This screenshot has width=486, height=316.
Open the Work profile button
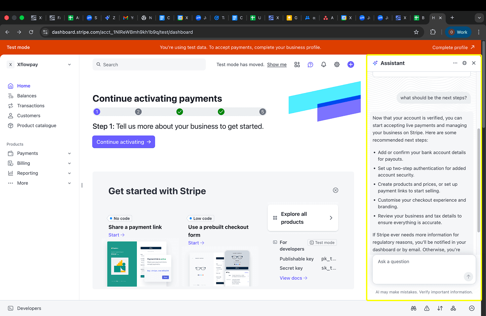pyautogui.click(x=458, y=32)
